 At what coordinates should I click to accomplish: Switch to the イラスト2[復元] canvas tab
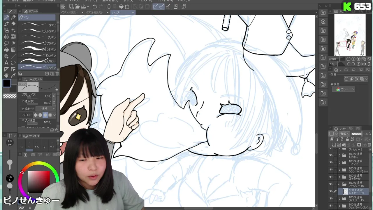[x=97, y=13]
